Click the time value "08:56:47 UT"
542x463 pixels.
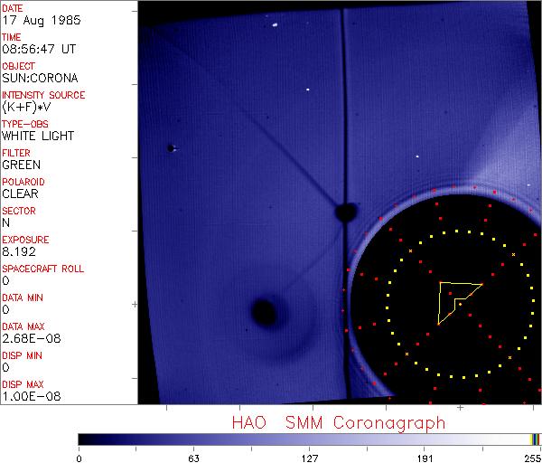(x=39, y=49)
